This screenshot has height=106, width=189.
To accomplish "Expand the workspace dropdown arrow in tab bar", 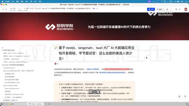I will tap(4, 104).
